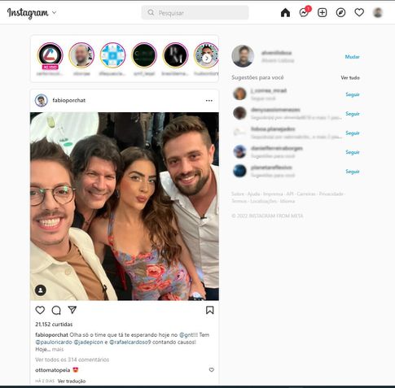This screenshot has height=388, width=395.
Task: Like the fabioporchat post
Action: click(40, 310)
